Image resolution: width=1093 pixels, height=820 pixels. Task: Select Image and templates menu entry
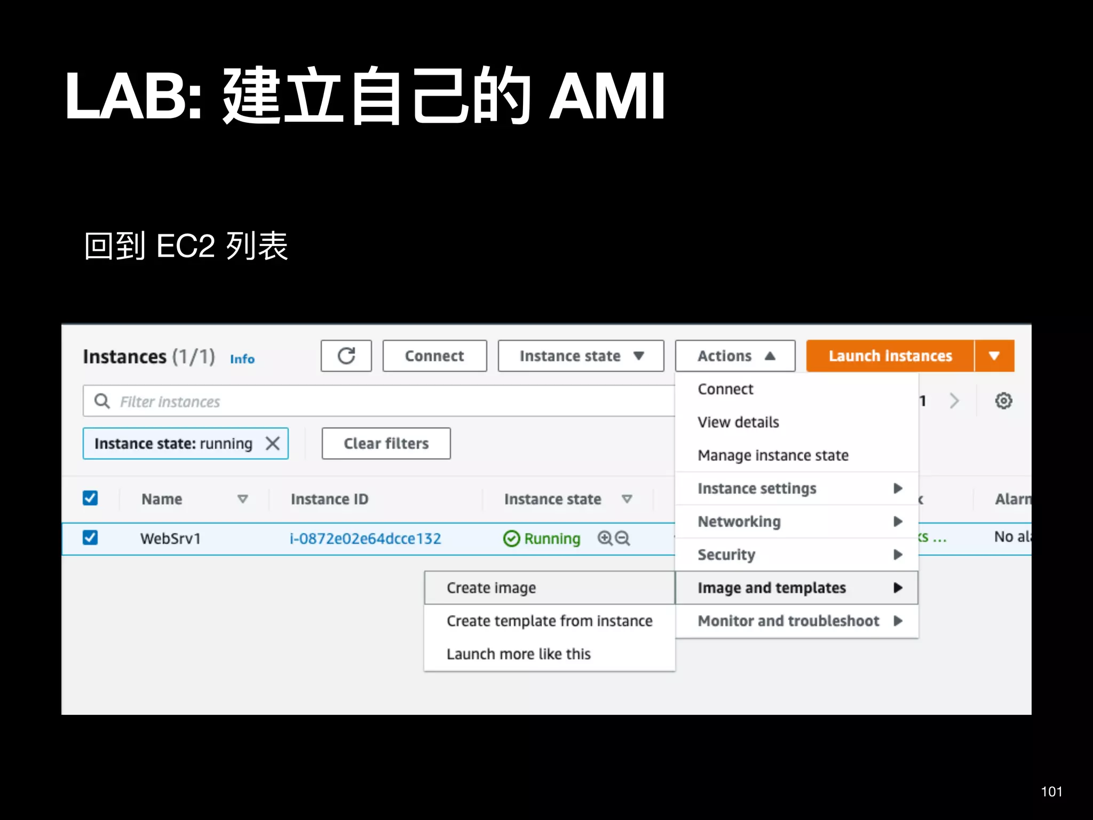tap(797, 588)
